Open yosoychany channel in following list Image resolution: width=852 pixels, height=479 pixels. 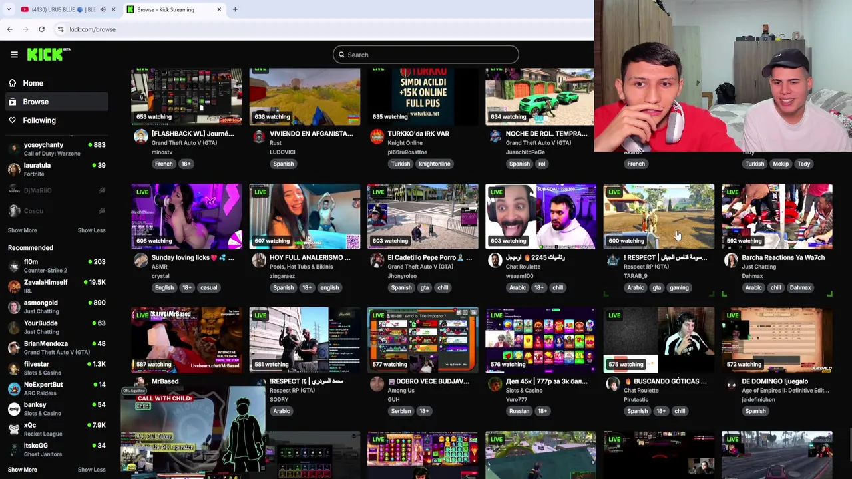(57, 149)
